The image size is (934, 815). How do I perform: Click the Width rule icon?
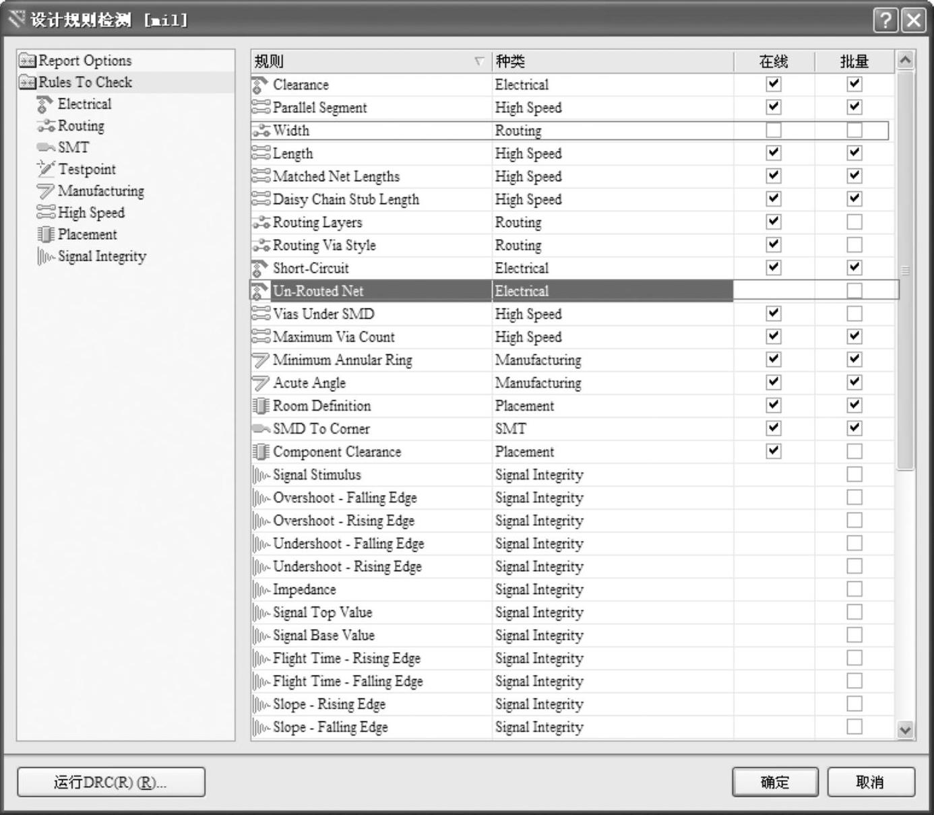(x=261, y=131)
